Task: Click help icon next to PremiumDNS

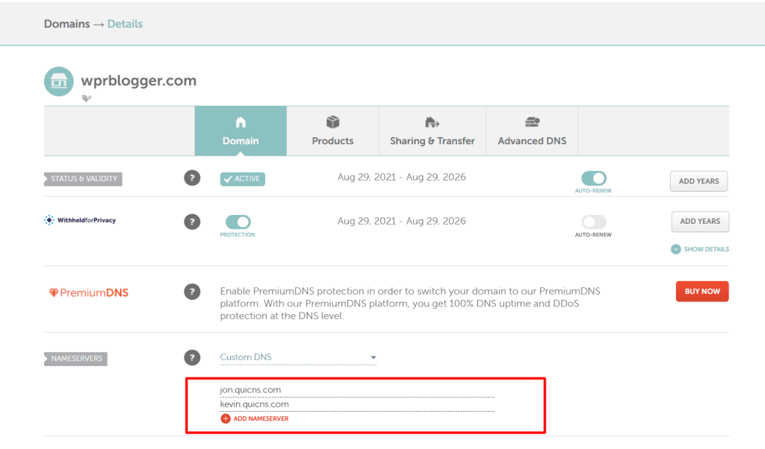Action: point(192,292)
